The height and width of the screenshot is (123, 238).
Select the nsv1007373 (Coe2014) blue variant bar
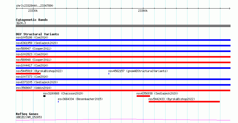[x=123, y=79]
